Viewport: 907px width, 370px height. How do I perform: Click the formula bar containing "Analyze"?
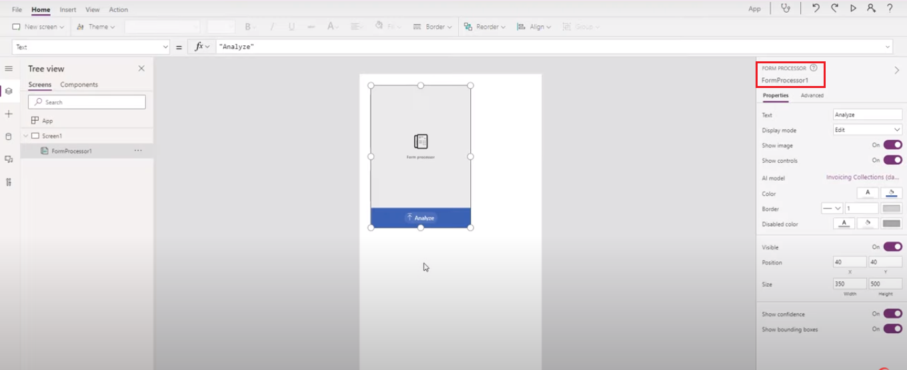pyautogui.click(x=554, y=47)
